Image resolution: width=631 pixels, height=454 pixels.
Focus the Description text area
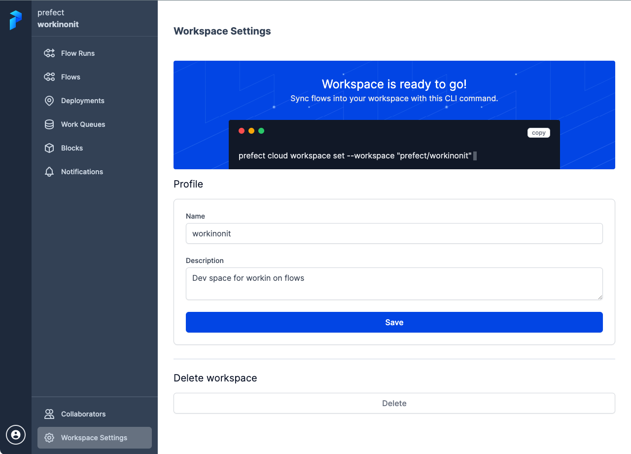[394, 284]
